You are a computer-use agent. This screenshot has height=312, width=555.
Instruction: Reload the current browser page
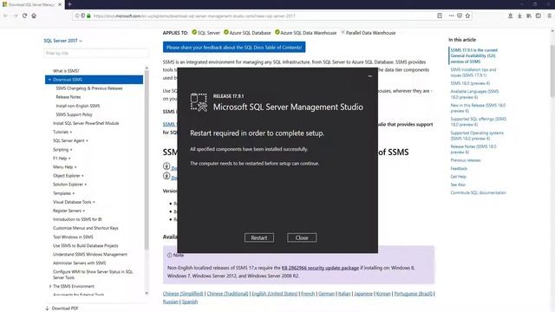(24, 16)
